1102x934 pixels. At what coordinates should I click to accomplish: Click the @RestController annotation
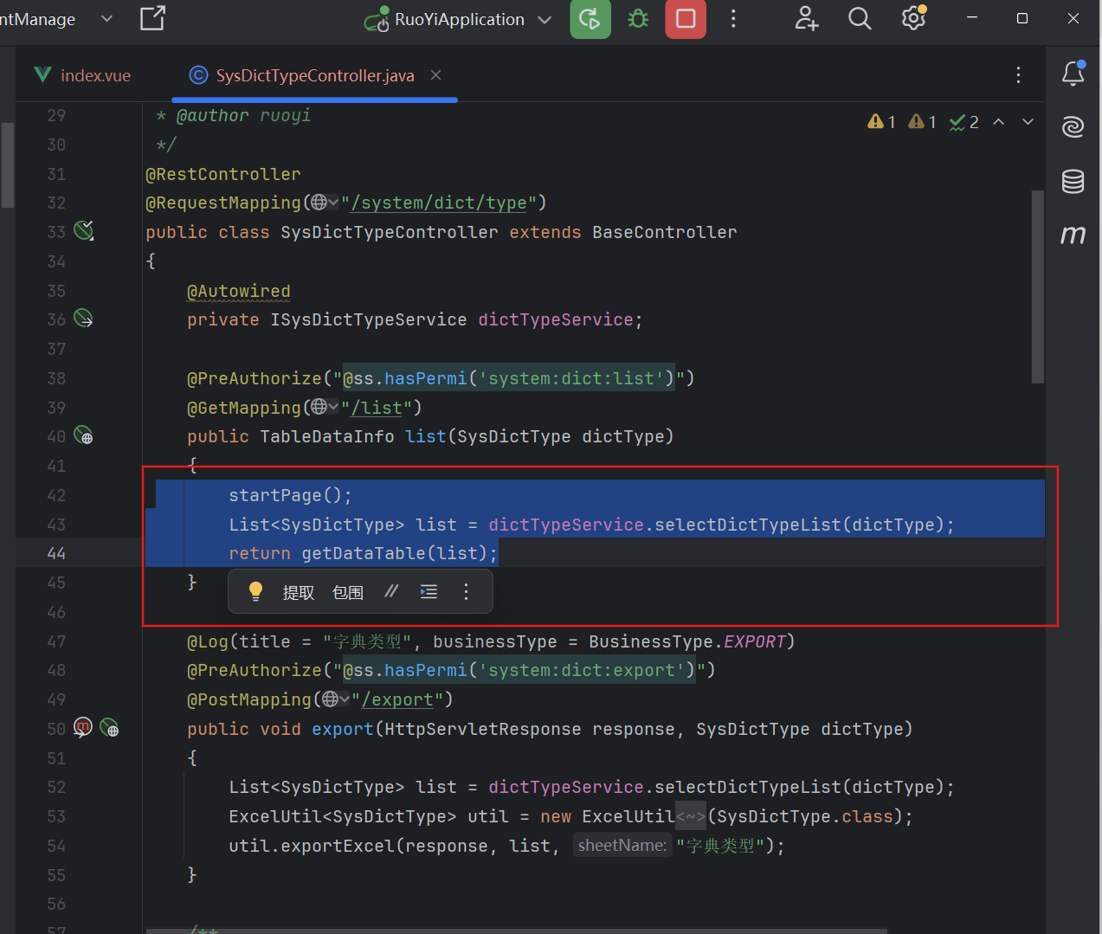223,174
